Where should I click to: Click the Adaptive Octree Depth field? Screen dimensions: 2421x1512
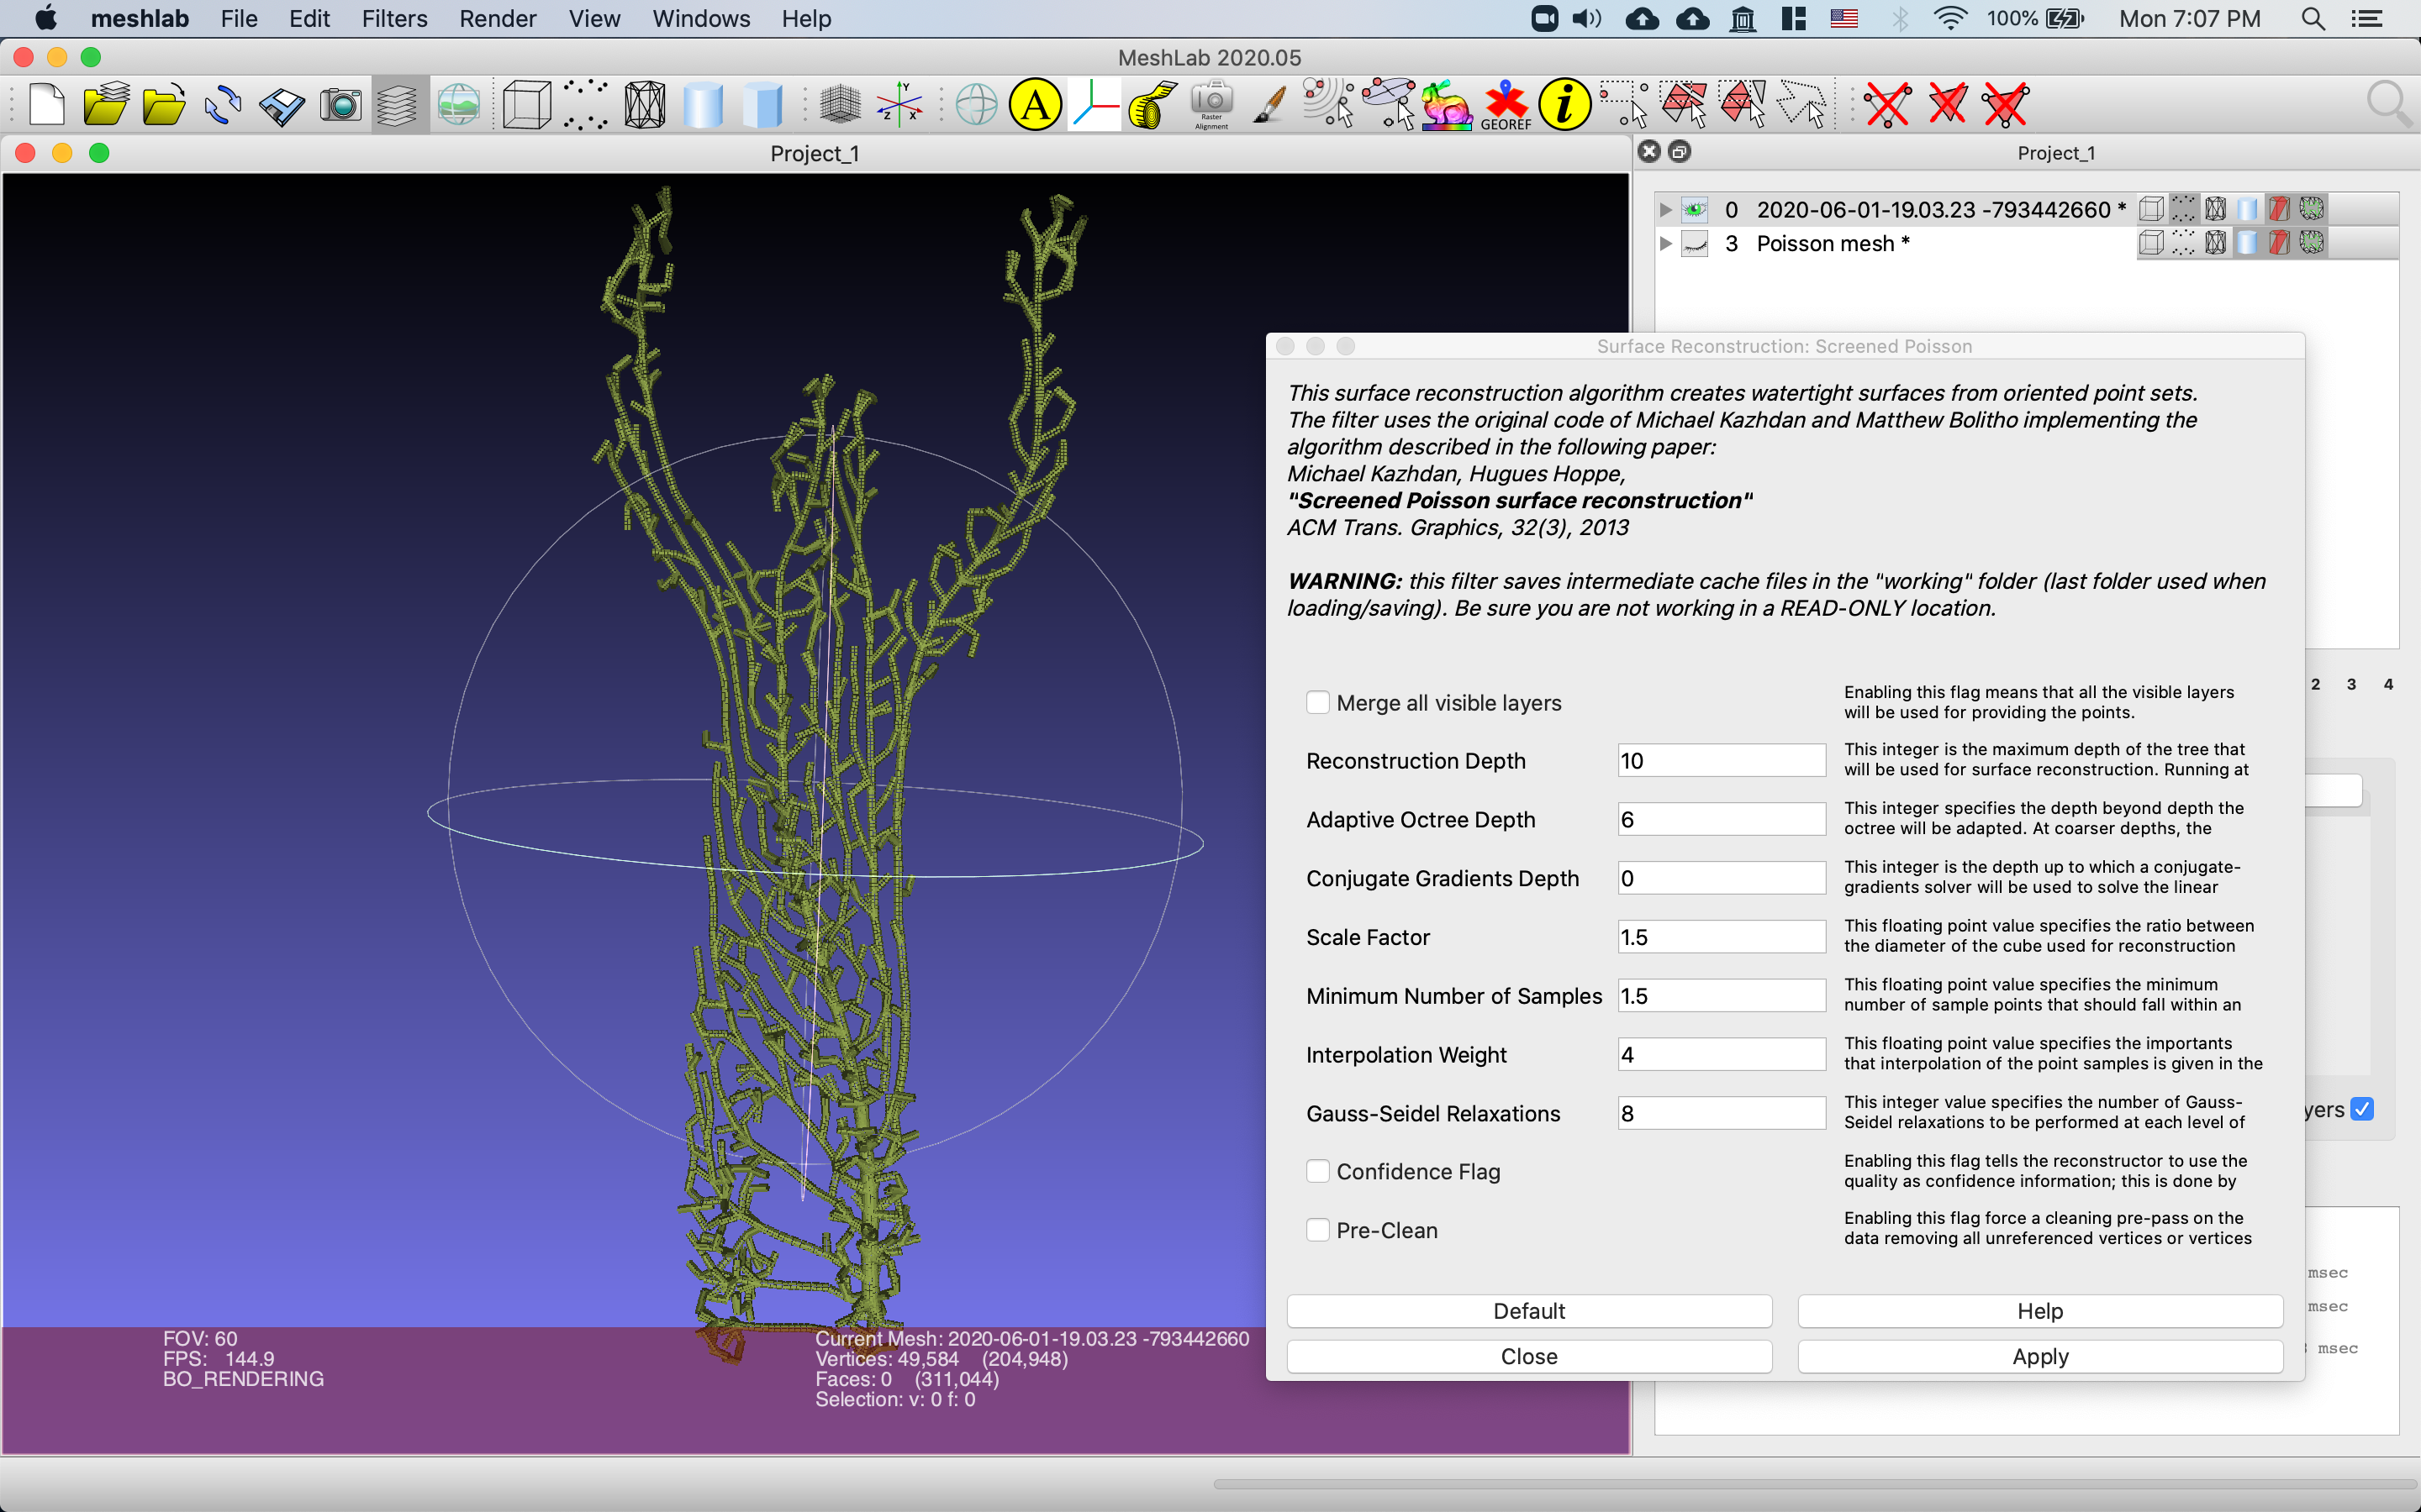1722,819
